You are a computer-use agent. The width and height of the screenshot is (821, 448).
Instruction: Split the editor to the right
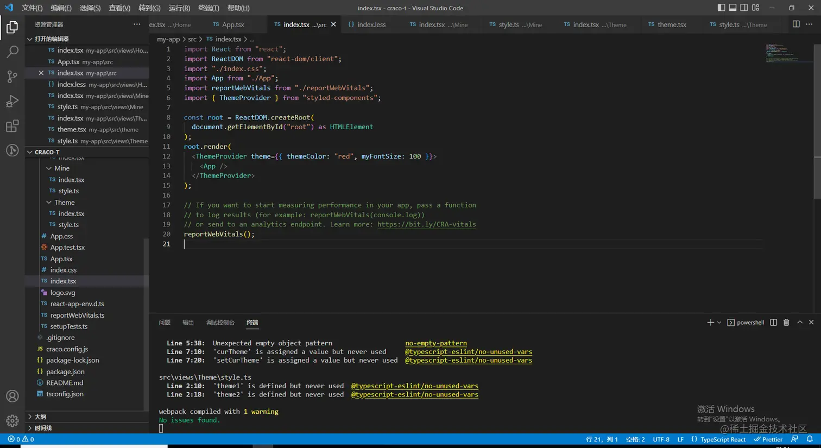(x=795, y=24)
